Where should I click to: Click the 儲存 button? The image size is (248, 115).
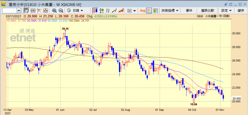coord(241,10)
